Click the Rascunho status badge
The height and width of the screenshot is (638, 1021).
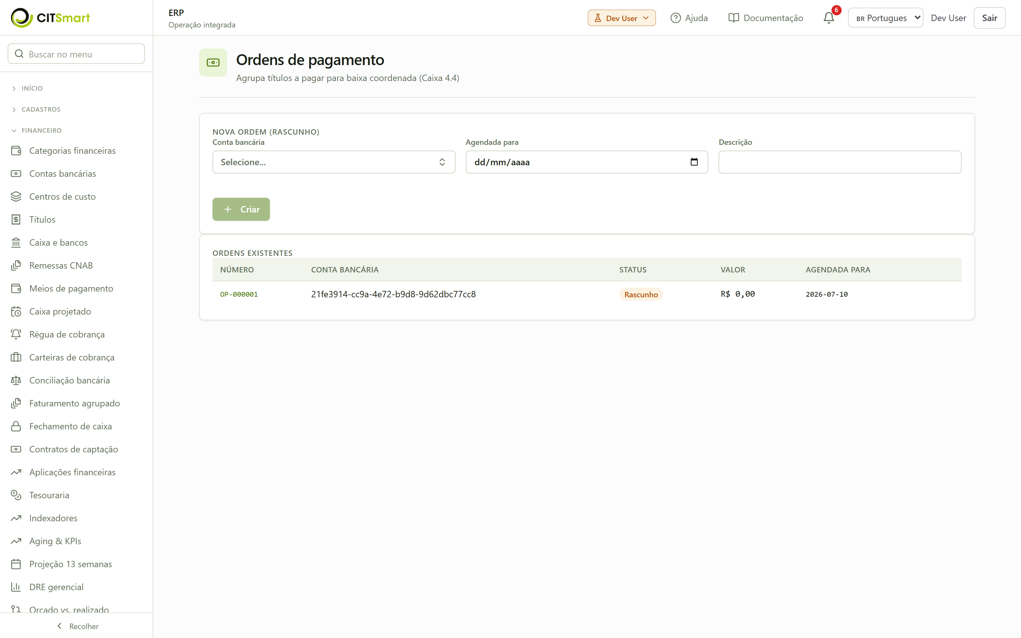641,294
